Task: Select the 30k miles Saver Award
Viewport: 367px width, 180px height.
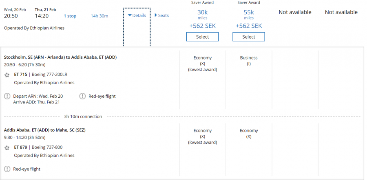Action: coord(202,37)
